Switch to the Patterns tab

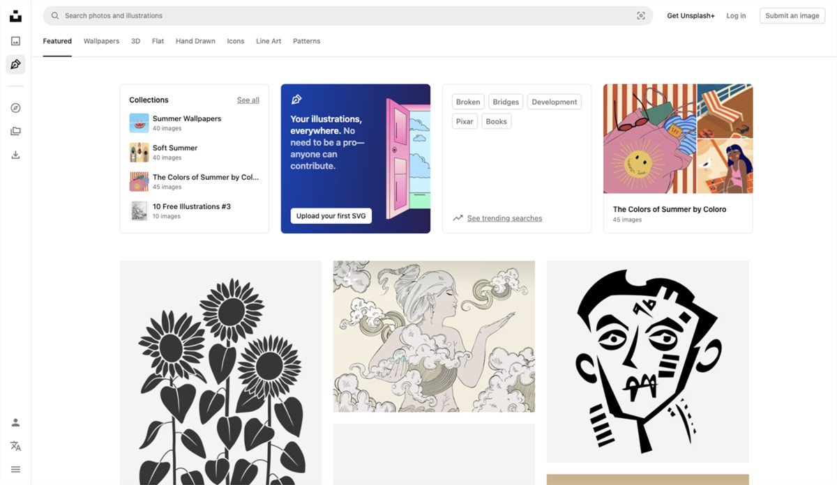(x=306, y=41)
